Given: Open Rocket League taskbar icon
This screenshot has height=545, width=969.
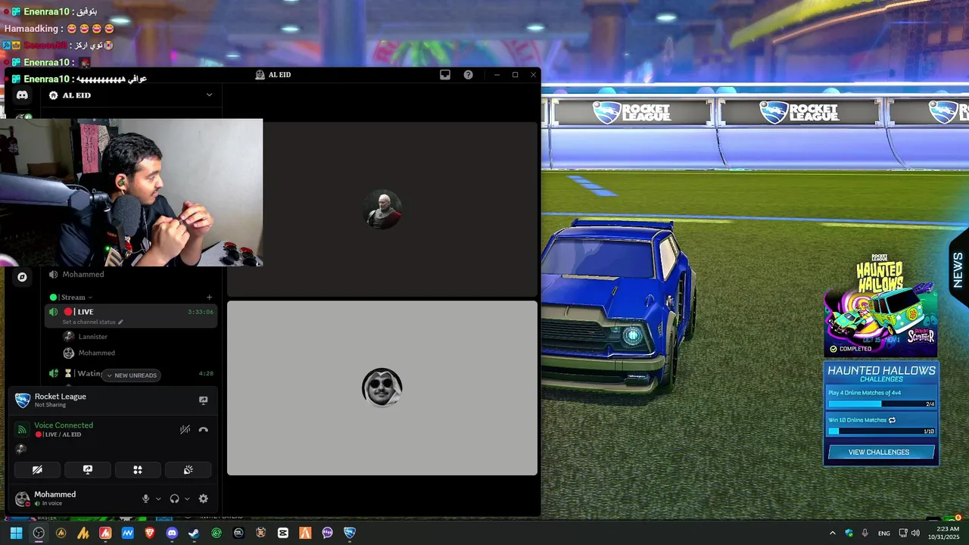Looking at the screenshot, I should [x=350, y=533].
